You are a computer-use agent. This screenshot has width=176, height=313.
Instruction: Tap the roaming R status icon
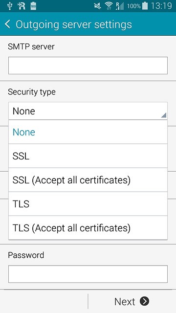pos(22,6)
